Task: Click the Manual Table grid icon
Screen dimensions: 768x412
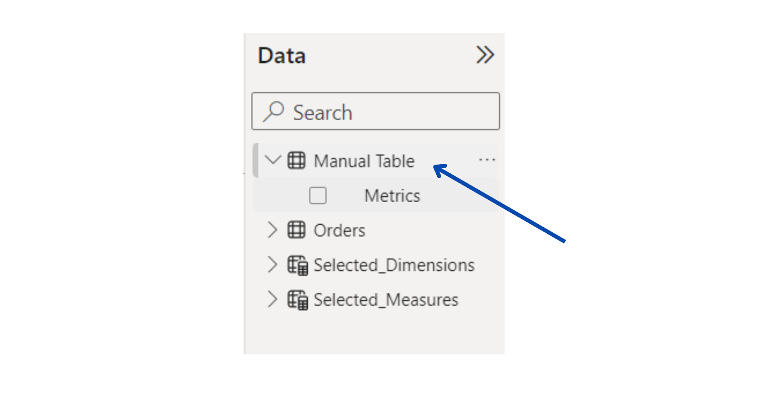Action: [296, 160]
